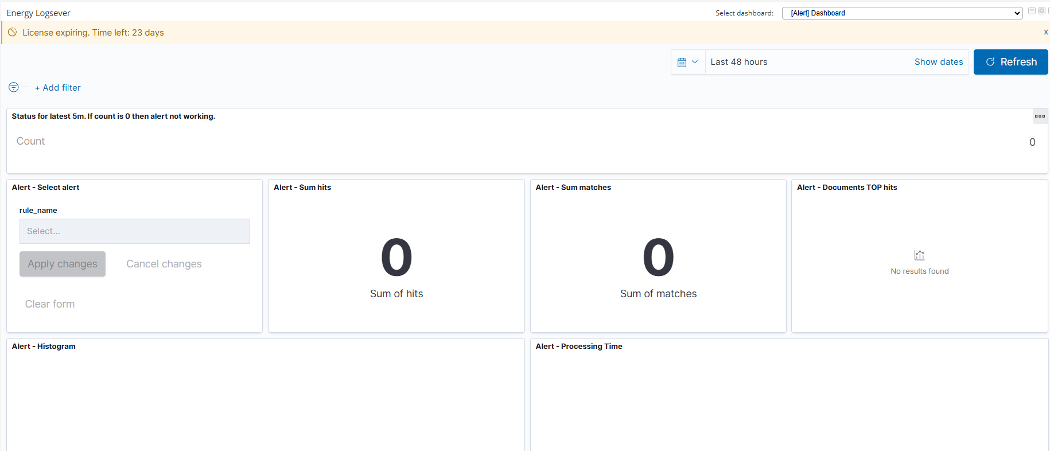The image size is (1050, 451).
Task: Click the no results chart icon
Action: [x=919, y=255]
